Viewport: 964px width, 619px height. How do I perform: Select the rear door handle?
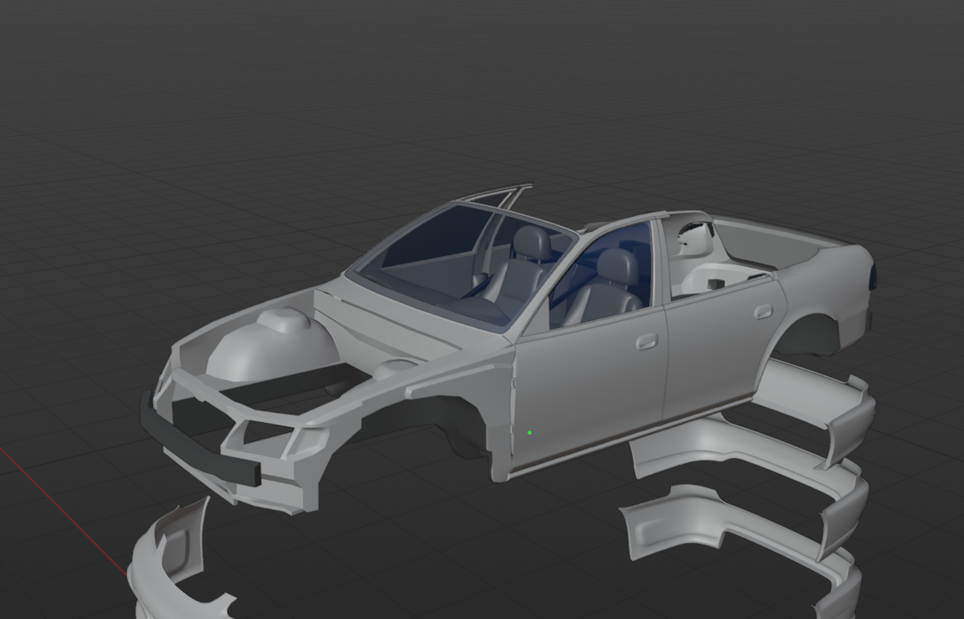click(x=763, y=312)
